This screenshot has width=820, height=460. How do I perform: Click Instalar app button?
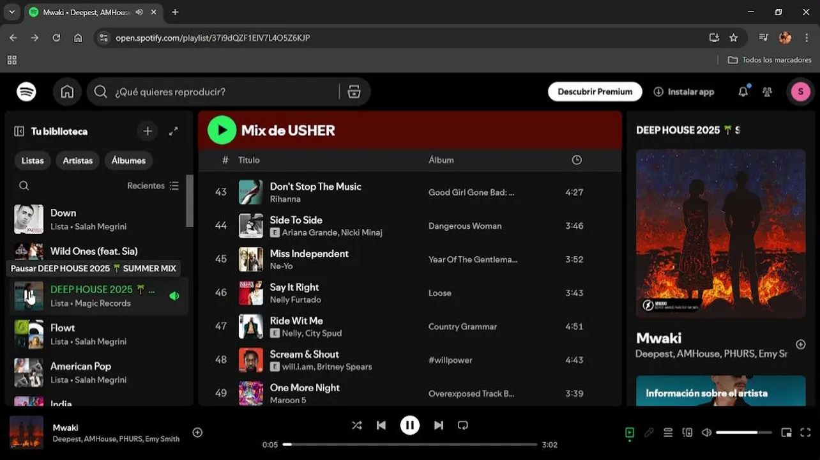[x=683, y=92]
